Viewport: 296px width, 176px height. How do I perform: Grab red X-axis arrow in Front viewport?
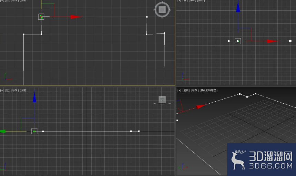pyautogui.click(x=272, y=41)
